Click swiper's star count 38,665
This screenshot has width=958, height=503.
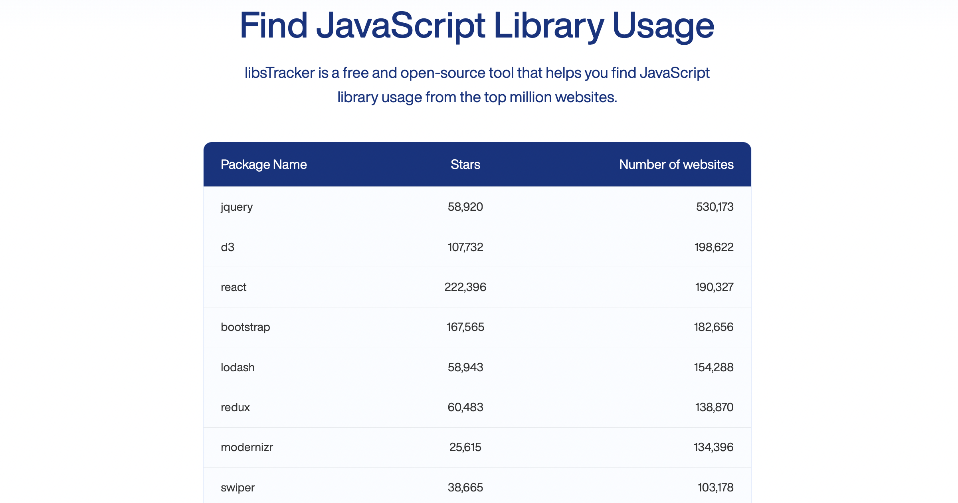point(465,487)
